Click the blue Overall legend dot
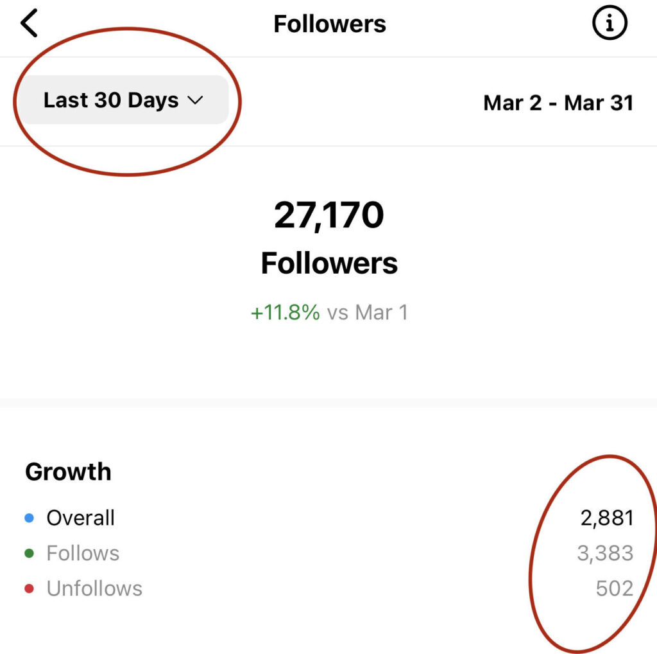657x654 pixels. click(x=30, y=518)
